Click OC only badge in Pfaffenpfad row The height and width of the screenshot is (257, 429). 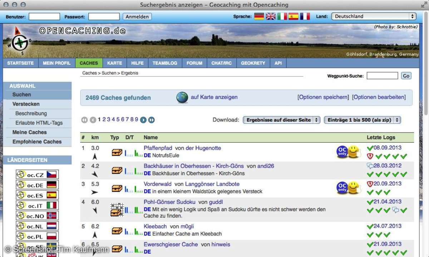click(x=342, y=152)
